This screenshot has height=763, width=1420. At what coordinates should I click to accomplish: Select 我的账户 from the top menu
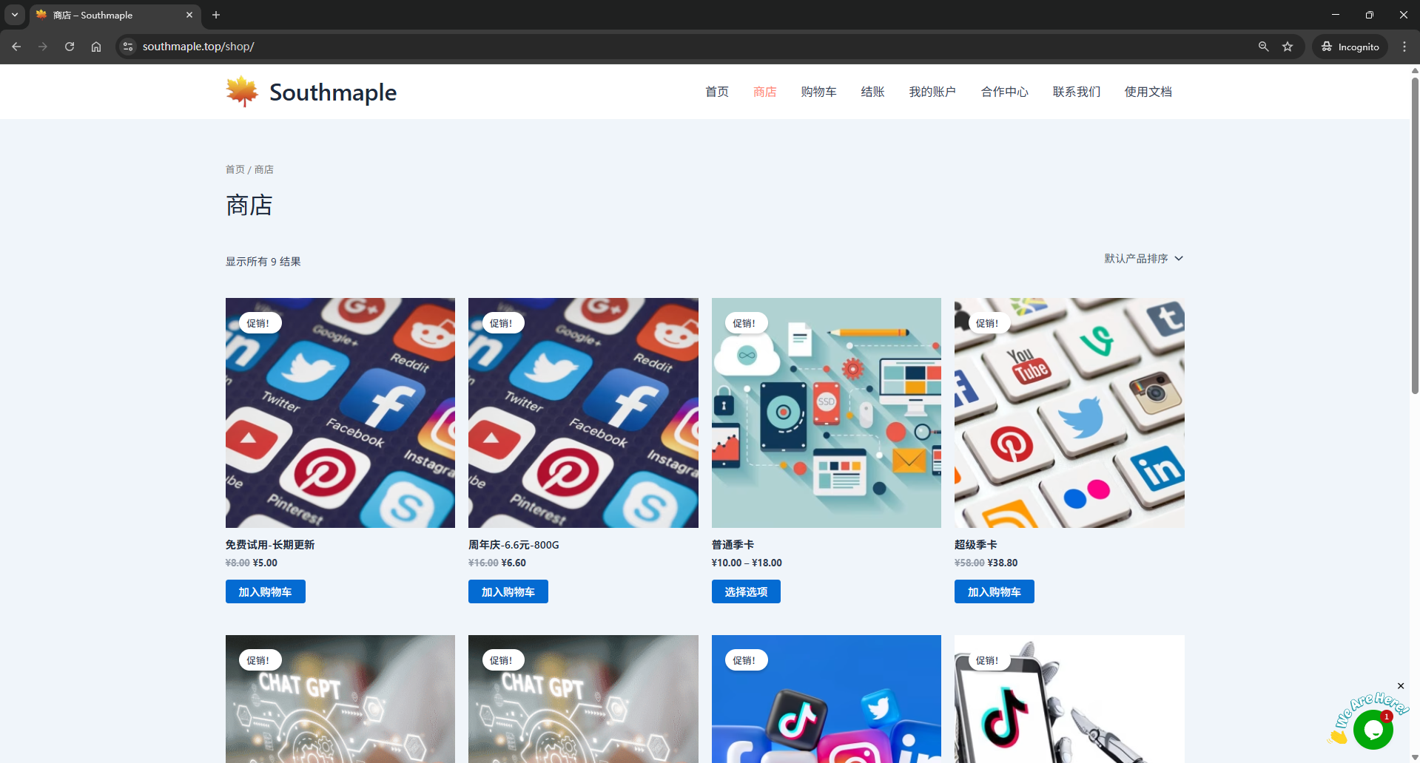932,92
